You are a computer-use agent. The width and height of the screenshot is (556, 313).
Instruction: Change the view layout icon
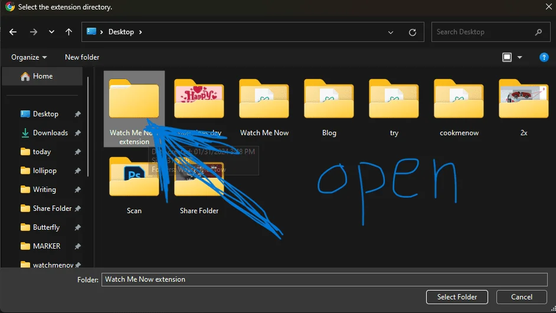507,57
